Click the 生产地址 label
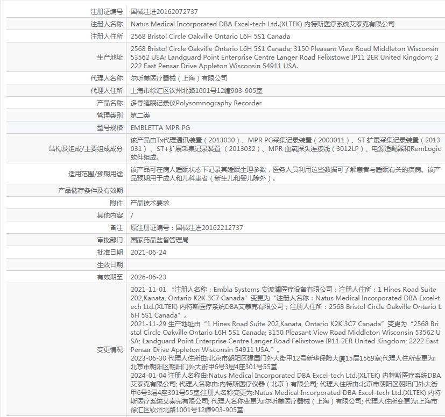The width and height of the screenshot is (445, 417). 110,57
